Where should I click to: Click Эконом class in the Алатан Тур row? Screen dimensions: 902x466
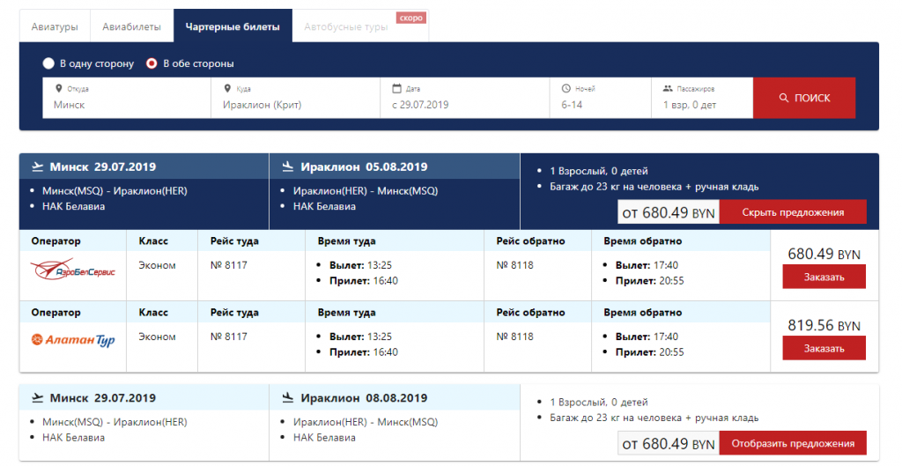[157, 337]
